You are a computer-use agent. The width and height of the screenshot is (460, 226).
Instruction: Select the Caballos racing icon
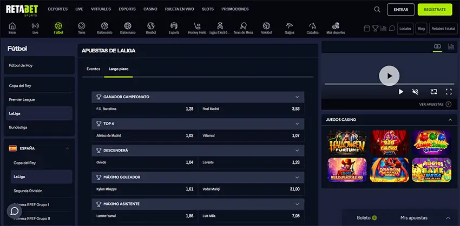[x=312, y=26]
